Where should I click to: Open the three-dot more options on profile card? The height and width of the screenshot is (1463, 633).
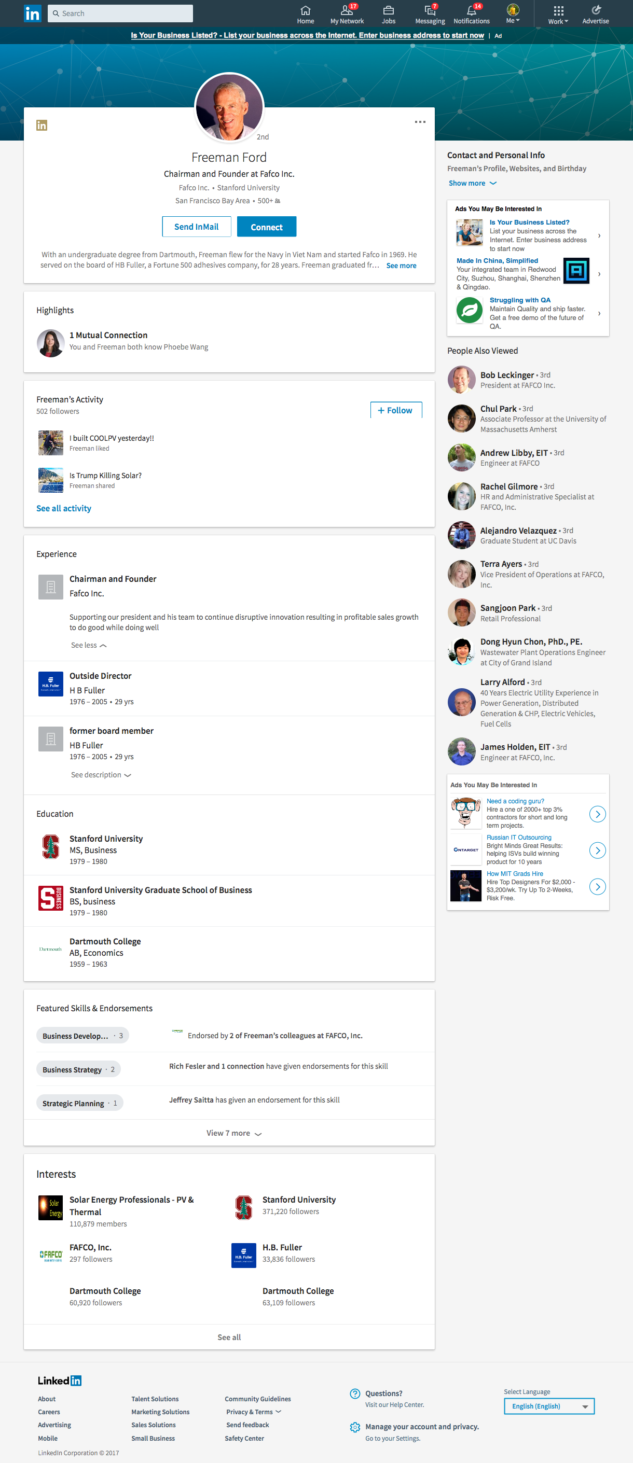(420, 122)
